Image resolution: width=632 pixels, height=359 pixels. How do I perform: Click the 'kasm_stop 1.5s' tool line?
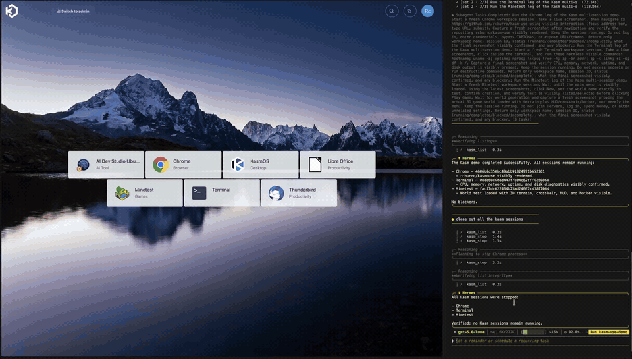coord(484,241)
